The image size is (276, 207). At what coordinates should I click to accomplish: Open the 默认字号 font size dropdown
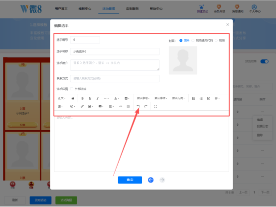pyautogui.click(x=143, y=98)
